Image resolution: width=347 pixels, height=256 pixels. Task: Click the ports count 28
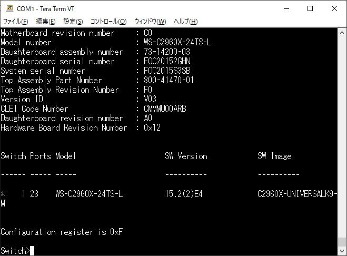pyautogui.click(x=34, y=194)
